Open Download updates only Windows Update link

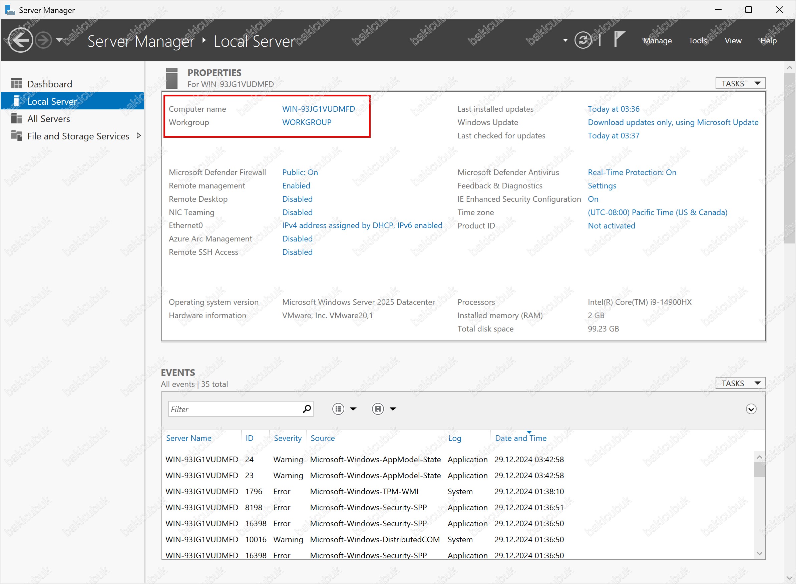[x=673, y=122]
